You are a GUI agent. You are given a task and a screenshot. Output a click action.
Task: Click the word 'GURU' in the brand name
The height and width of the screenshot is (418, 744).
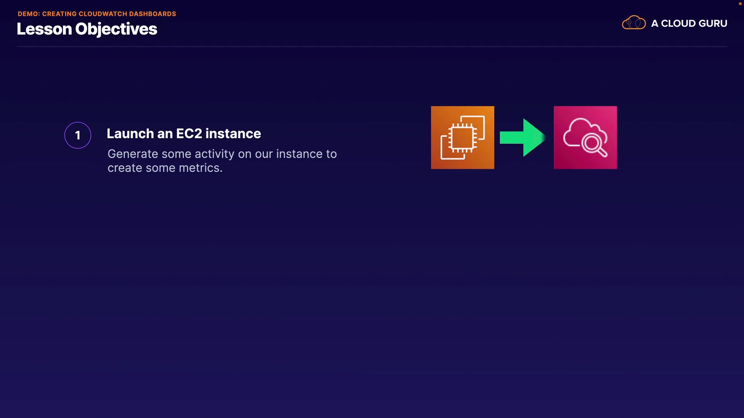point(713,24)
